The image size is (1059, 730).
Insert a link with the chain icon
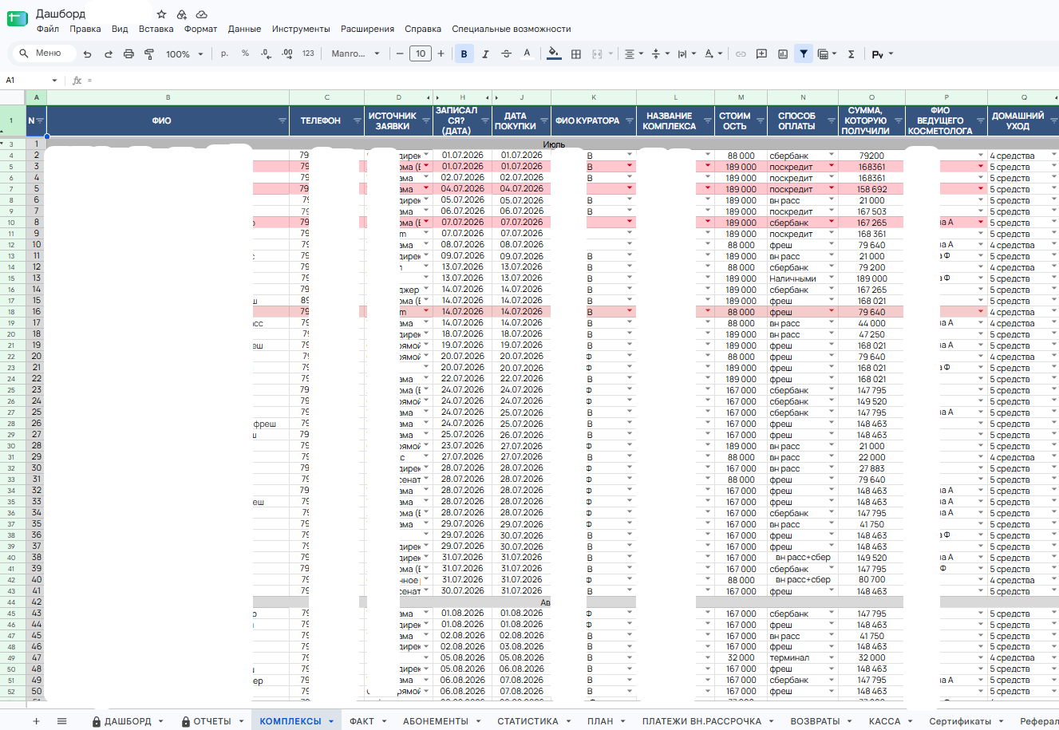tap(741, 54)
